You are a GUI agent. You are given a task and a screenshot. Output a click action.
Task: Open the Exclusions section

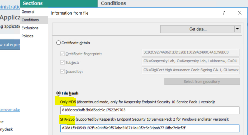[30, 28]
